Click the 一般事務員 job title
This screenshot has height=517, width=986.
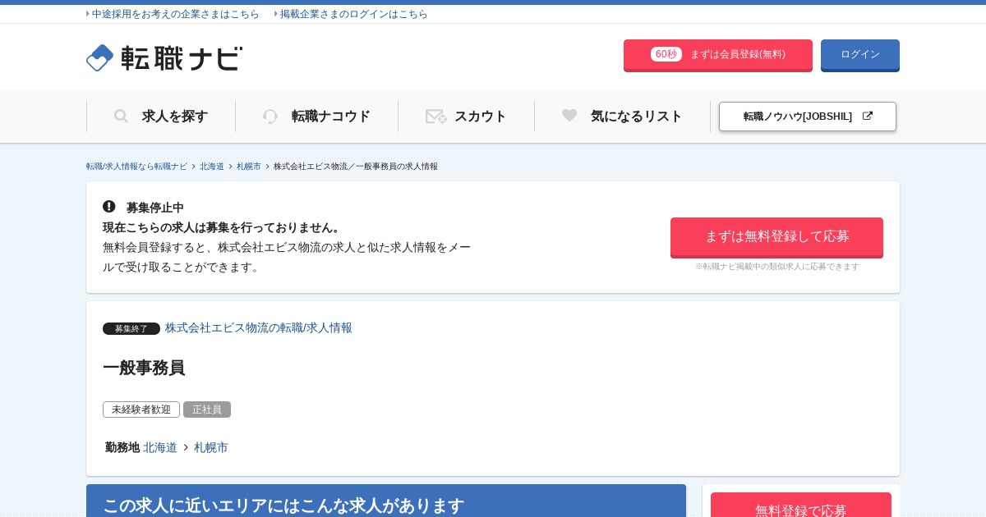(x=144, y=368)
